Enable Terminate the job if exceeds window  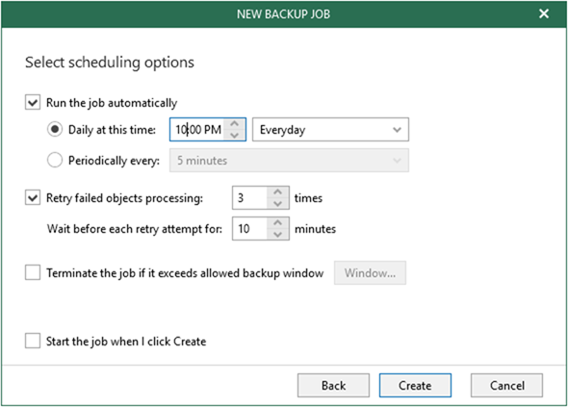(33, 272)
